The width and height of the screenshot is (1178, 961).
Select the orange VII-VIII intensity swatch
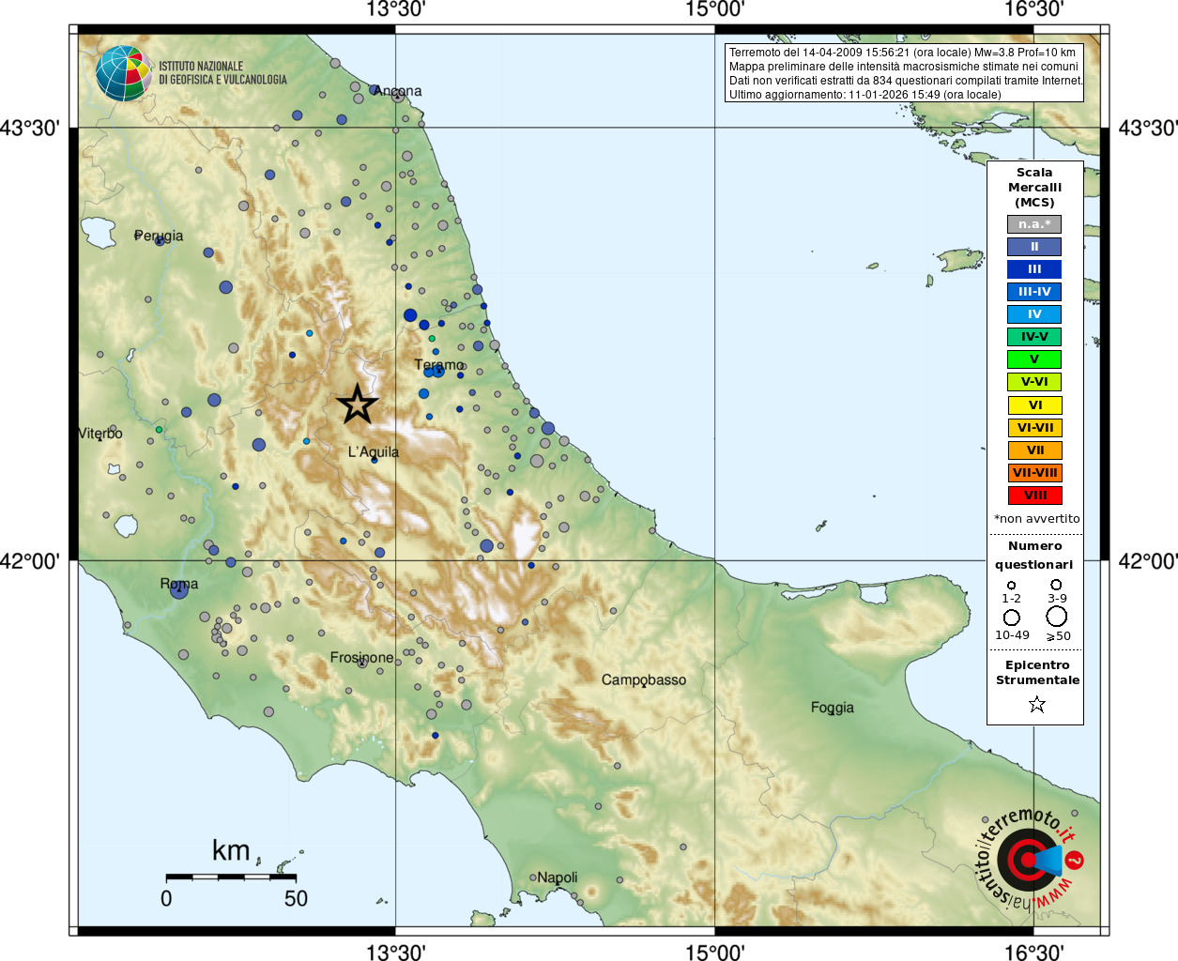click(x=1034, y=473)
